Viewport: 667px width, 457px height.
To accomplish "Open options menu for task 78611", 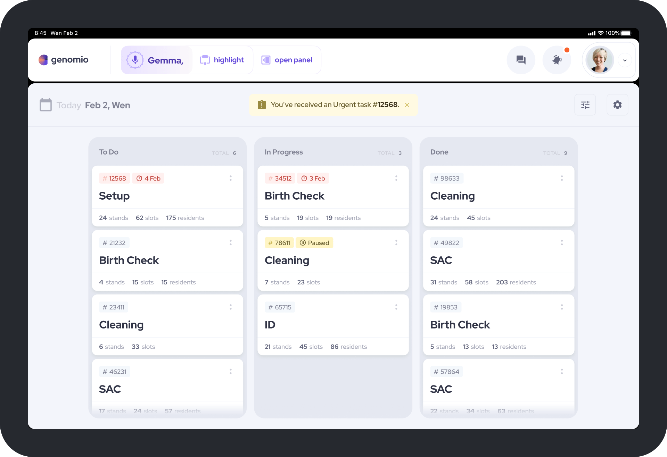I will click(396, 243).
